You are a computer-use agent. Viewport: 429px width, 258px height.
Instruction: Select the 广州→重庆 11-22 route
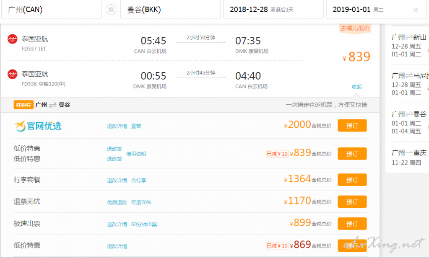click(x=409, y=157)
